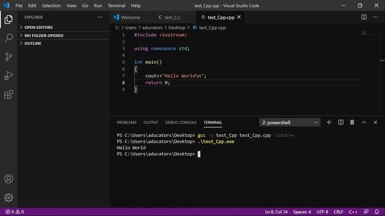Switch to the PROBLEMS panel tab
Viewport: 385px width, 216px height.
pyautogui.click(x=126, y=122)
